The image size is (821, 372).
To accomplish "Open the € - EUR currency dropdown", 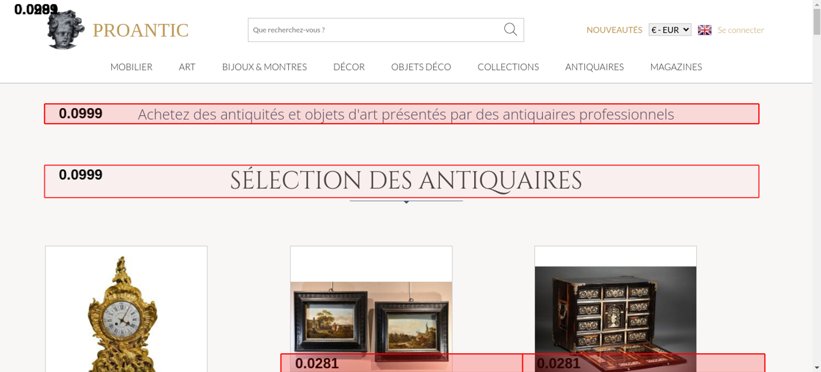I will 670,30.
